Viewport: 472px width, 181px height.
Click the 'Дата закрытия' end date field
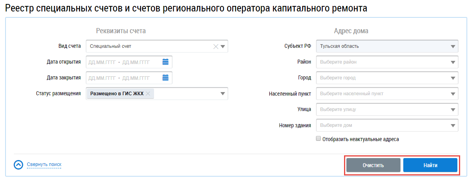click(136, 78)
